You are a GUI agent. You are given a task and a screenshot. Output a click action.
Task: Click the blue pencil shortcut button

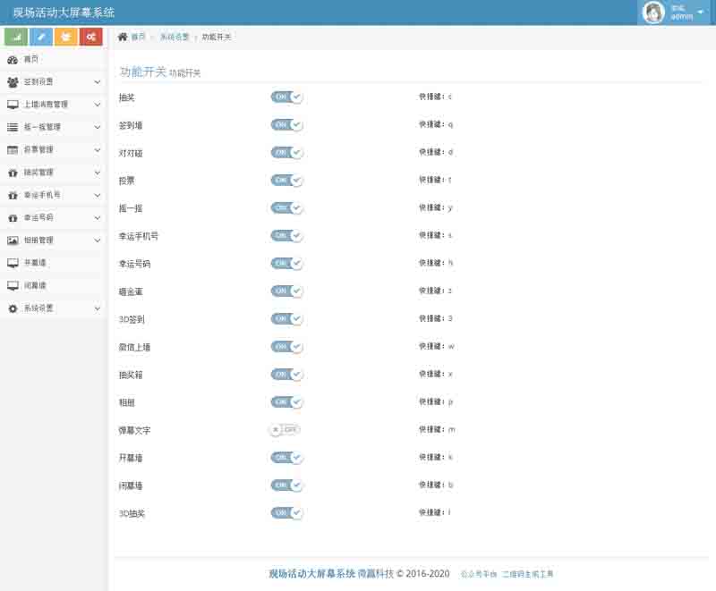click(x=40, y=37)
